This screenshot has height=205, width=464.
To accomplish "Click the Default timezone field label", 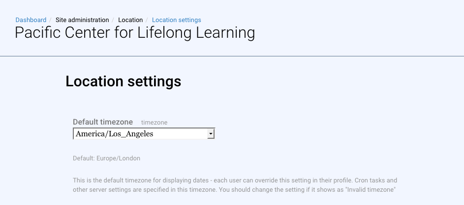I will (x=103, y=122).
